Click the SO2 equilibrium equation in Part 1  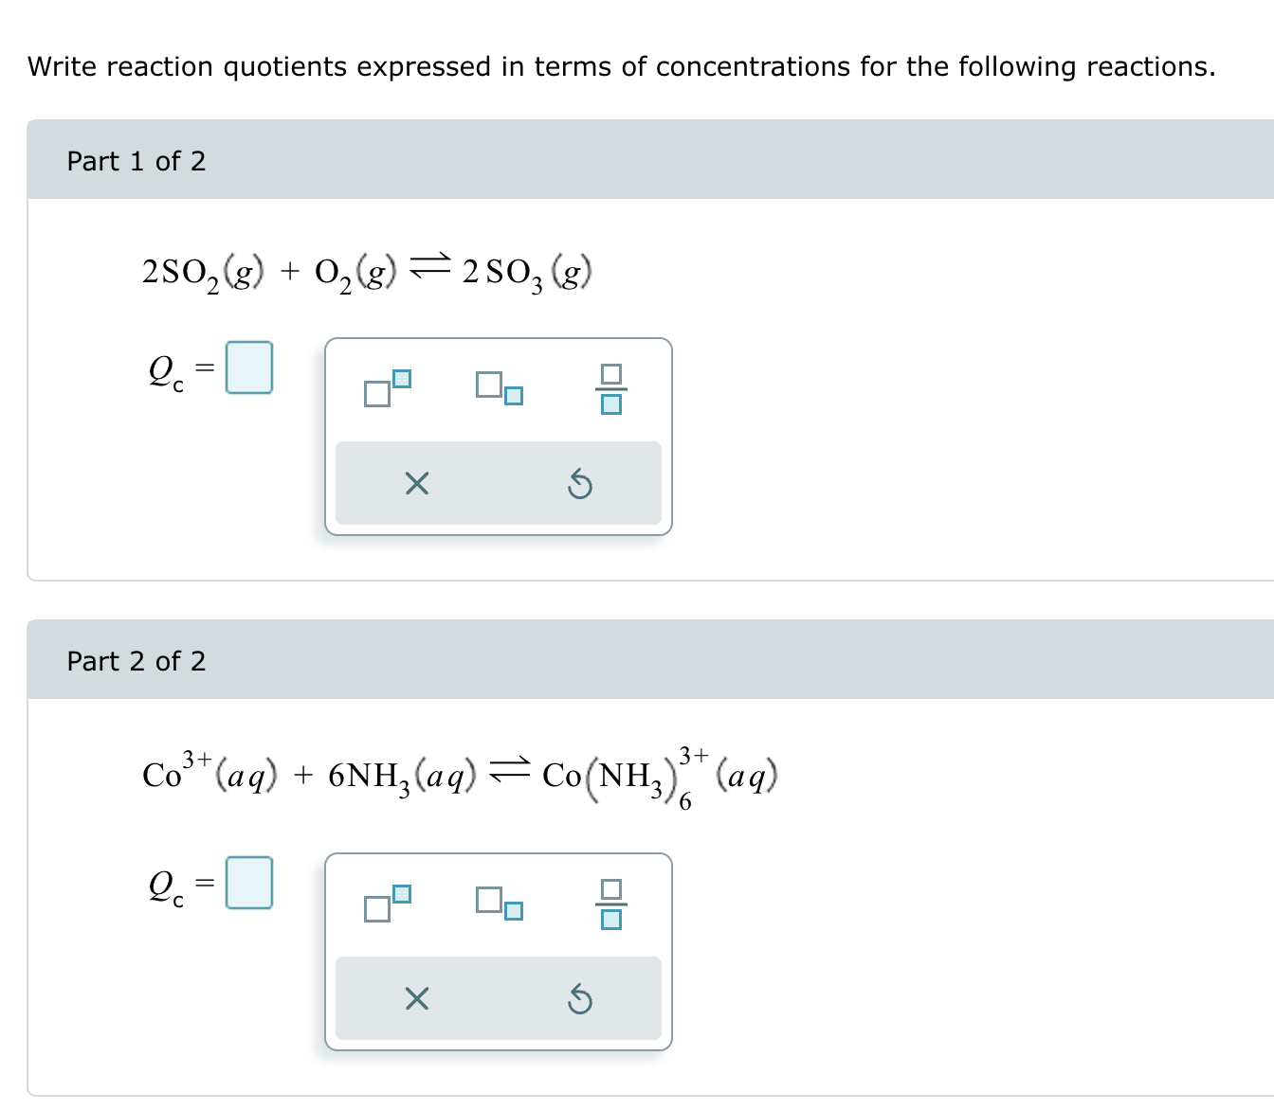pyautogui.click(x=365, y=270)
